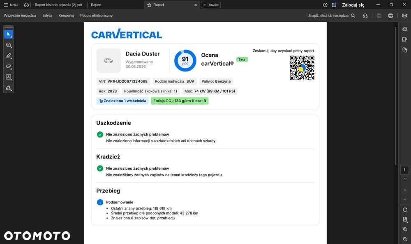Click the zoom out magnifier
The image size is (411, 244).
tap(405, 239)
